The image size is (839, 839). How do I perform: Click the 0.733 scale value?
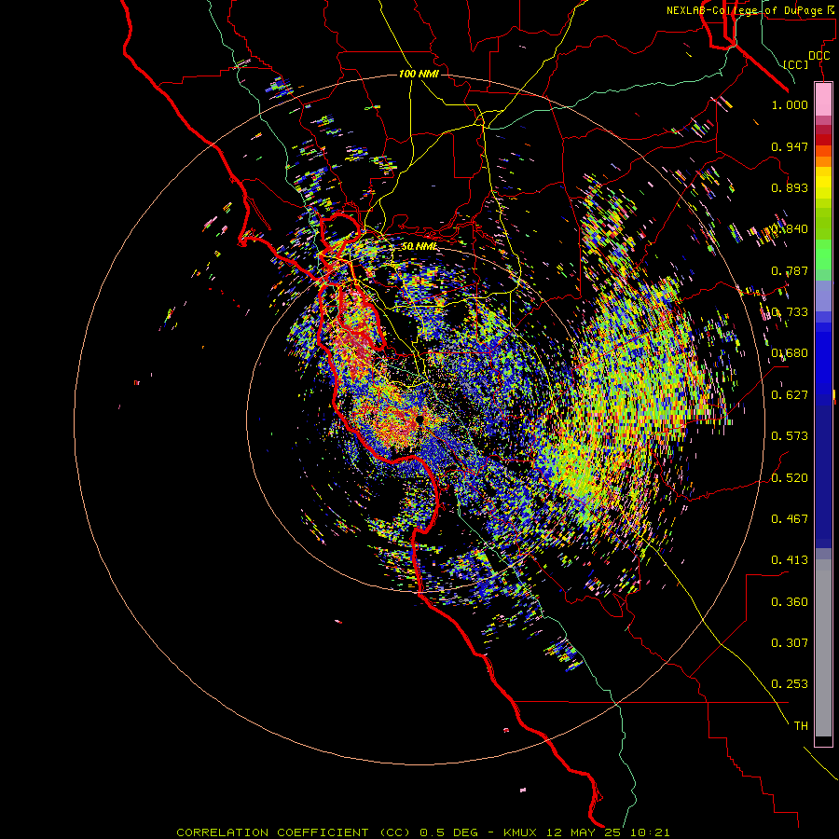(790, 312)
